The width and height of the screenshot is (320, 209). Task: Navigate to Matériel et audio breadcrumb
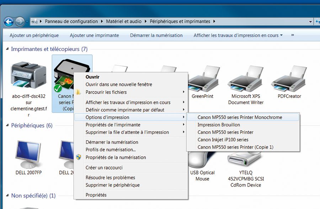coord(124,21)
